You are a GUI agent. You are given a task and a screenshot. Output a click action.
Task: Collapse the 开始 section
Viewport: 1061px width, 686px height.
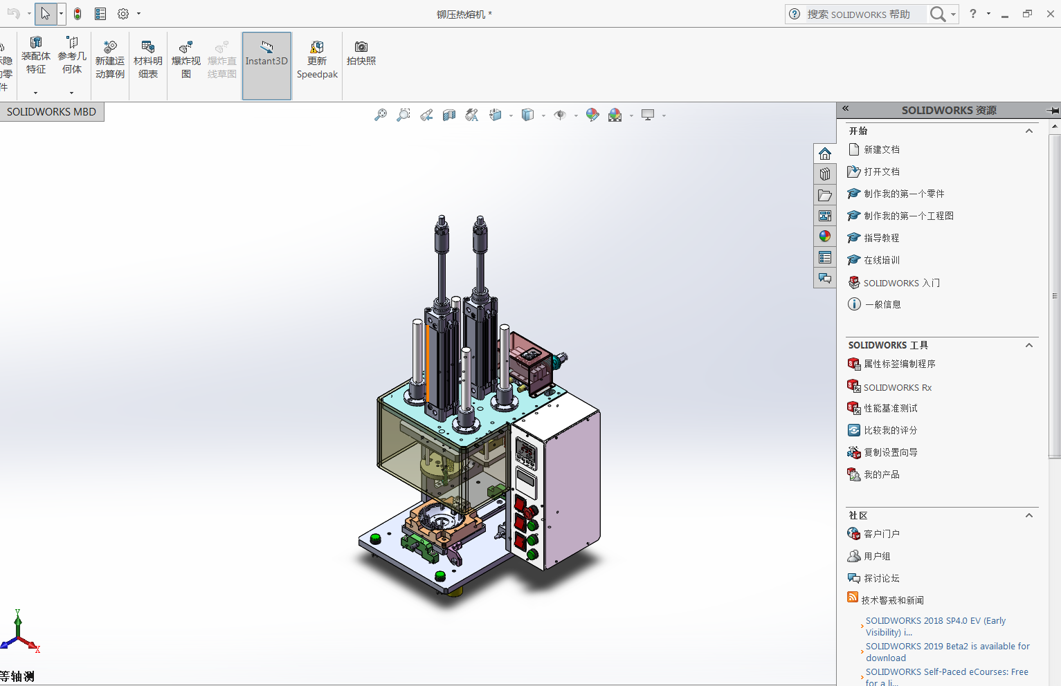click(1029, 131)
